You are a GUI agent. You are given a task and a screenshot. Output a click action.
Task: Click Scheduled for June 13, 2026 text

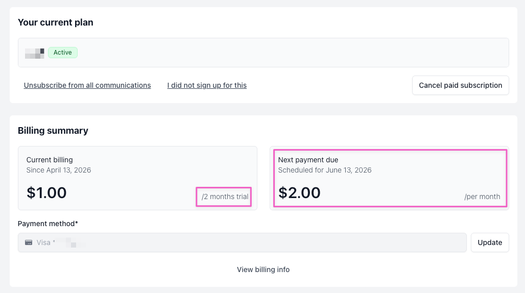(x=325, y=170)
